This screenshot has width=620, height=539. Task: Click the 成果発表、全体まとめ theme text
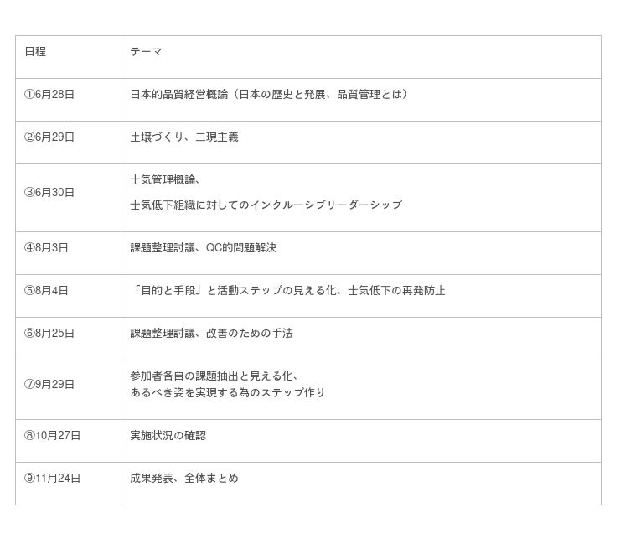point(184,479)
